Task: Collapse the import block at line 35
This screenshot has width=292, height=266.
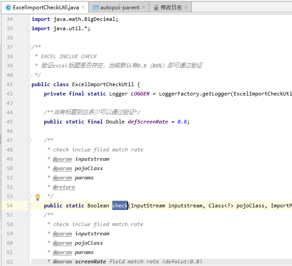Action: tap(29, 28)
